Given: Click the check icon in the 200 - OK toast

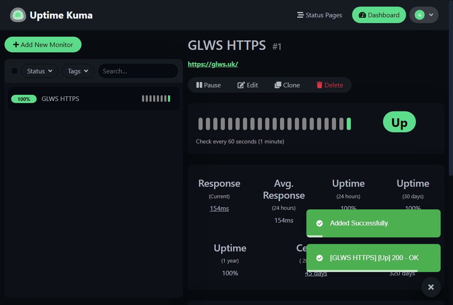Looking at the screenshot, I should [320, 258].
